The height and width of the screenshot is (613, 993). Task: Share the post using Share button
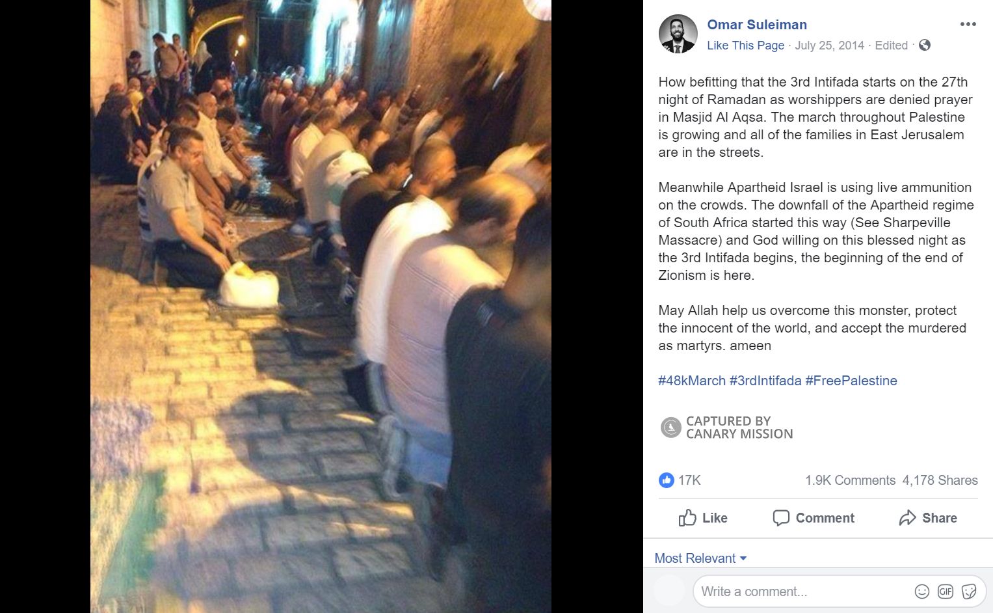pos(928,518)
